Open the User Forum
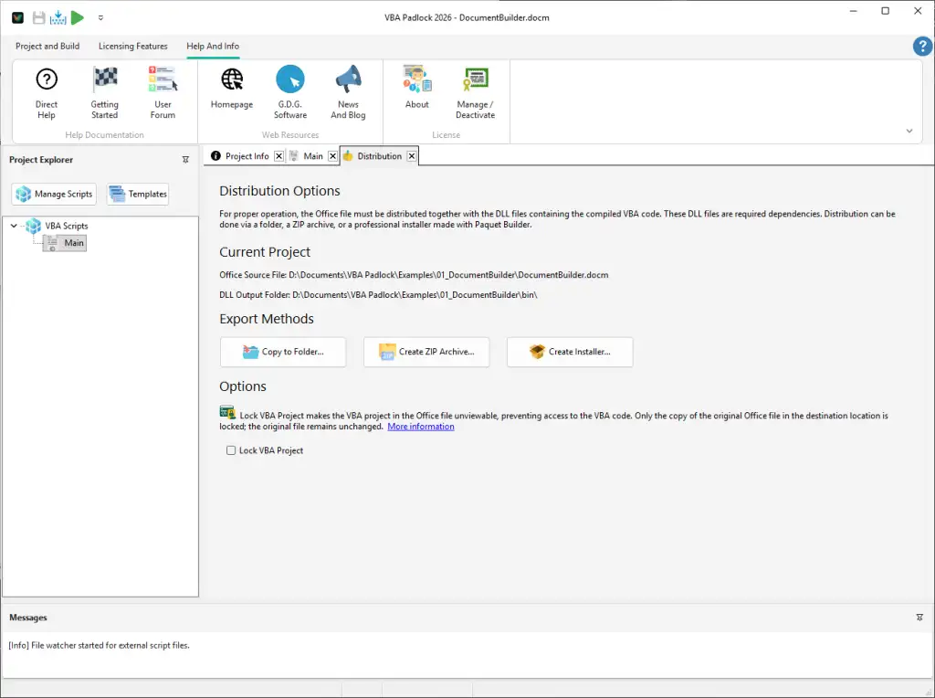This screenshot has width=935, height=698. pyautogui.click(x=163, y=91)
